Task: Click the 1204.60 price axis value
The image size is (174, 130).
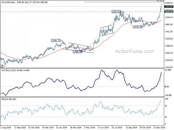Action: pyautogui.click(x=168, y=60)
